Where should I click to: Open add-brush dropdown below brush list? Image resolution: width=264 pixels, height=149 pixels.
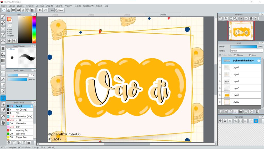[x=19, y=143]
